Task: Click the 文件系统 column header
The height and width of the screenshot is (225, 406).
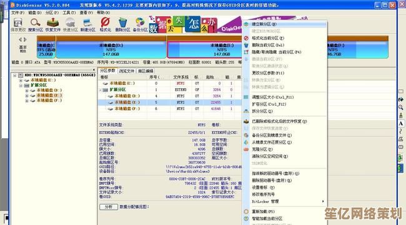Action: pos(181,77)
